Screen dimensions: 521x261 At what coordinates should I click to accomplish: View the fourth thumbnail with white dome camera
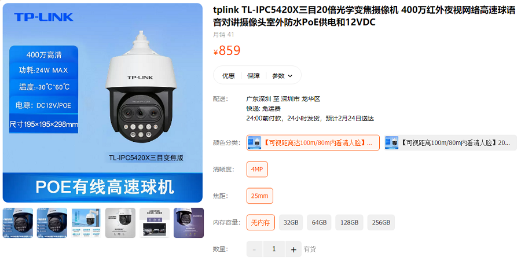pyautogui.click(x=120, y=223)
